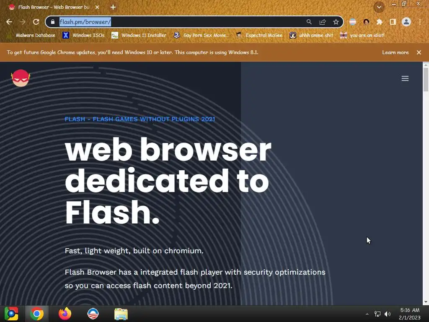Open the brown-haired avatar extension icon
The image size is (429, 322).
click(x=366, y=22)
